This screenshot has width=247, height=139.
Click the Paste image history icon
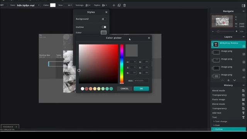(x=244, y=100)
